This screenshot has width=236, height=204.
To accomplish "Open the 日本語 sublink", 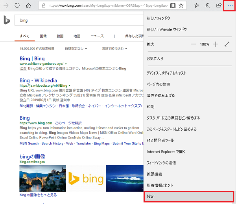I will coord(64,106).
